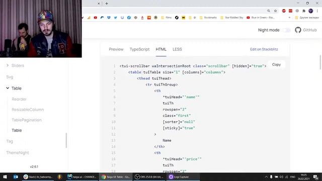
Task: Open the ThemeNight sidebar item
Action: (x=18, y=153)
